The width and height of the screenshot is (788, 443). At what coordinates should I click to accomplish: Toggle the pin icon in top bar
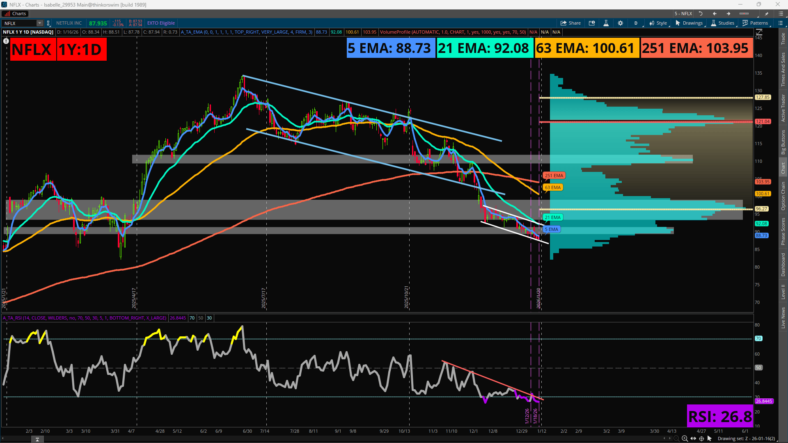click(x=766, y=14)
